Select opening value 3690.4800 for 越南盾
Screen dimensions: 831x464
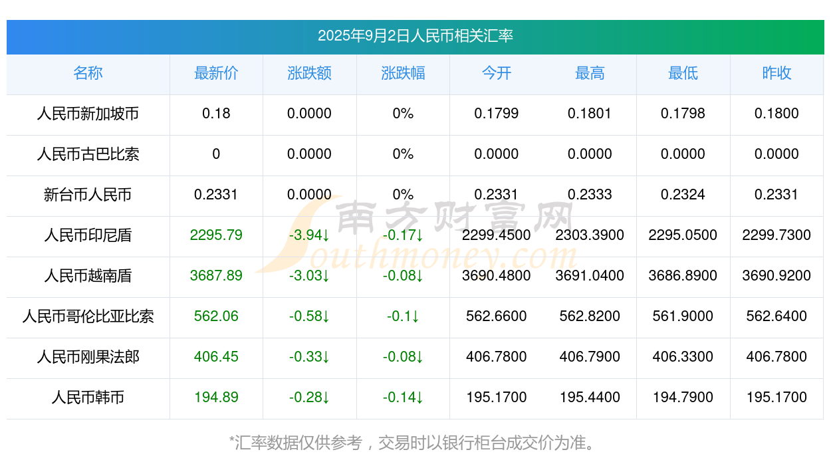[497, 276]
